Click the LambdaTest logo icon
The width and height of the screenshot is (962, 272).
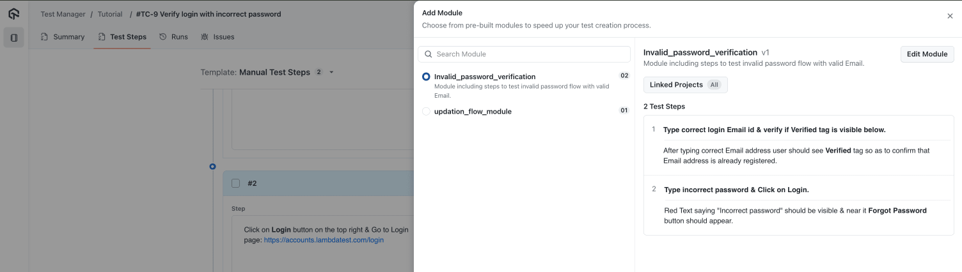click(x=14, y=13)
